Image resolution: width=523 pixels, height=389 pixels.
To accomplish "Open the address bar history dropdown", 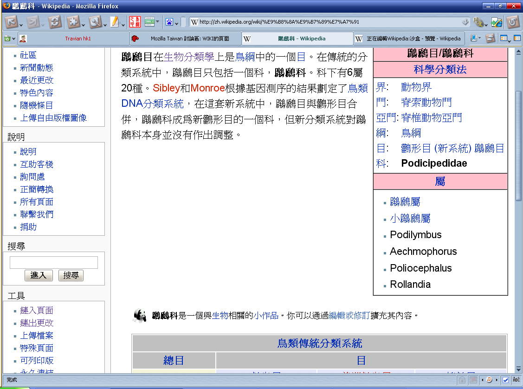I will 465,22.
